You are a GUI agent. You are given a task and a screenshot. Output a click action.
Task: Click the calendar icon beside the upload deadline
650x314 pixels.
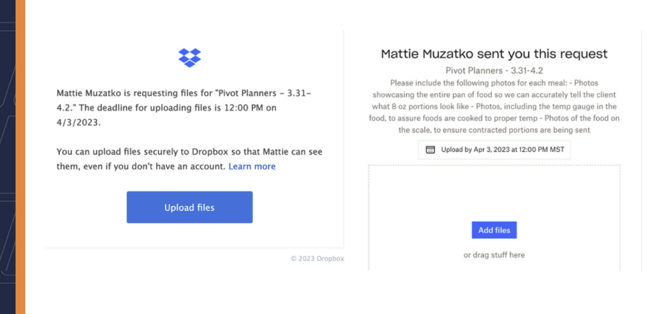[430, 150]
